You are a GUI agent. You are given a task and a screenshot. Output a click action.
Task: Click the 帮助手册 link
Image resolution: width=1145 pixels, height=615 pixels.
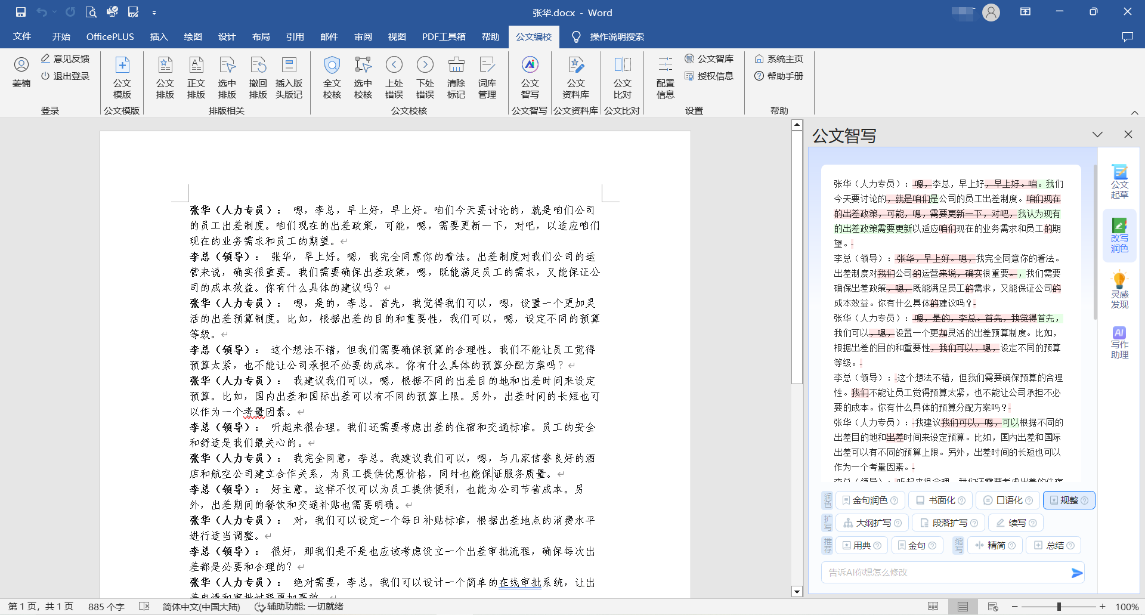779,76
